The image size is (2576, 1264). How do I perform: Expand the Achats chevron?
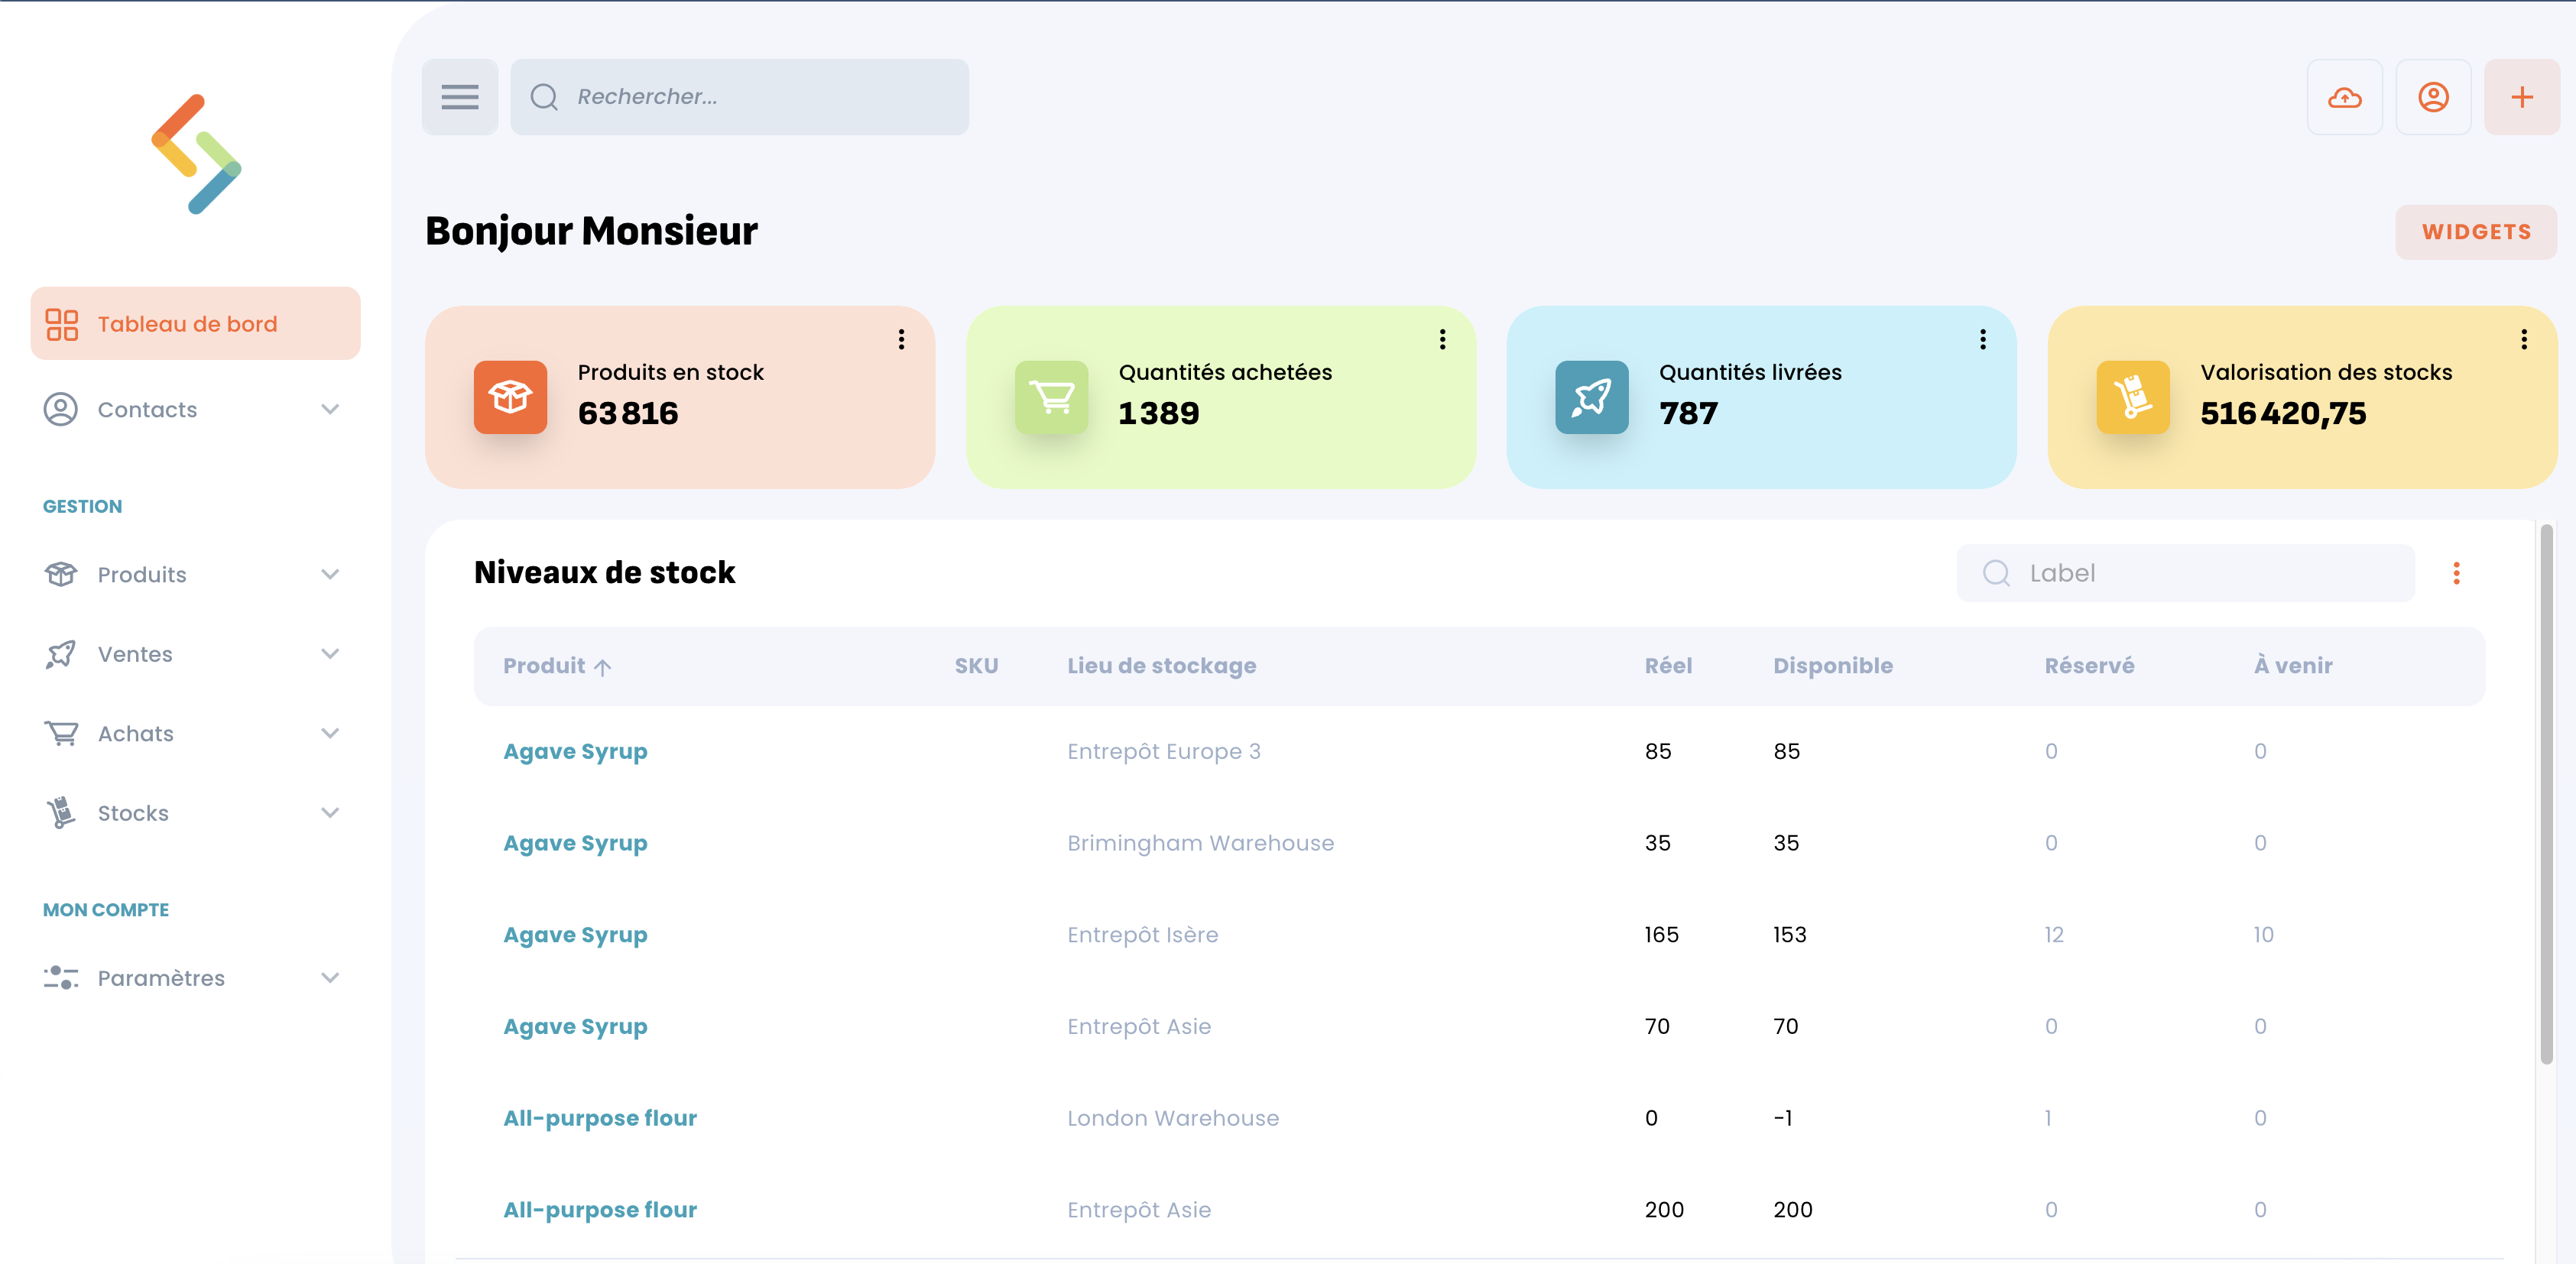330,733
